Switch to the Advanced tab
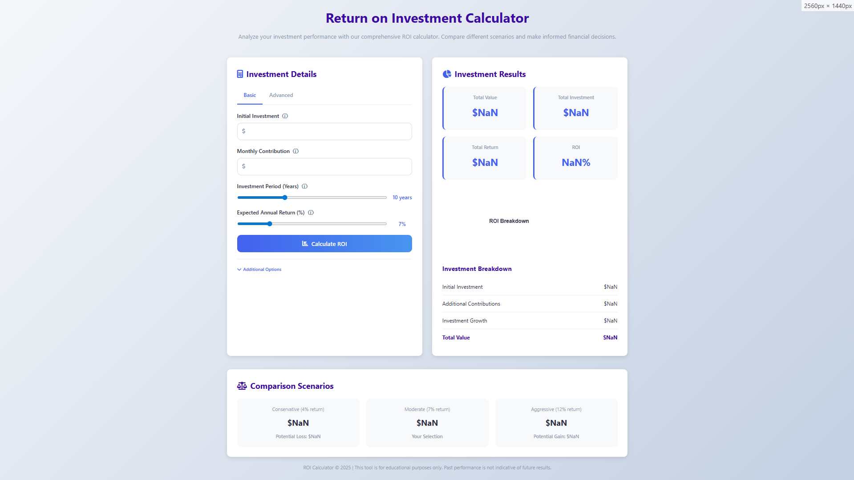This screenshot has width=854, height=480. click(x=281, y=95)
